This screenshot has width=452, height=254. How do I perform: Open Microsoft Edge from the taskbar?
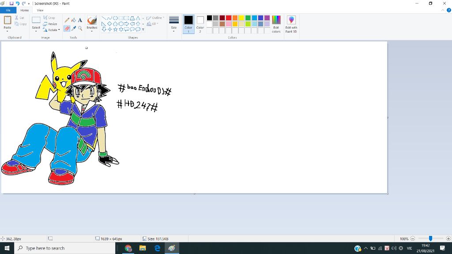[x=158, y=248]
